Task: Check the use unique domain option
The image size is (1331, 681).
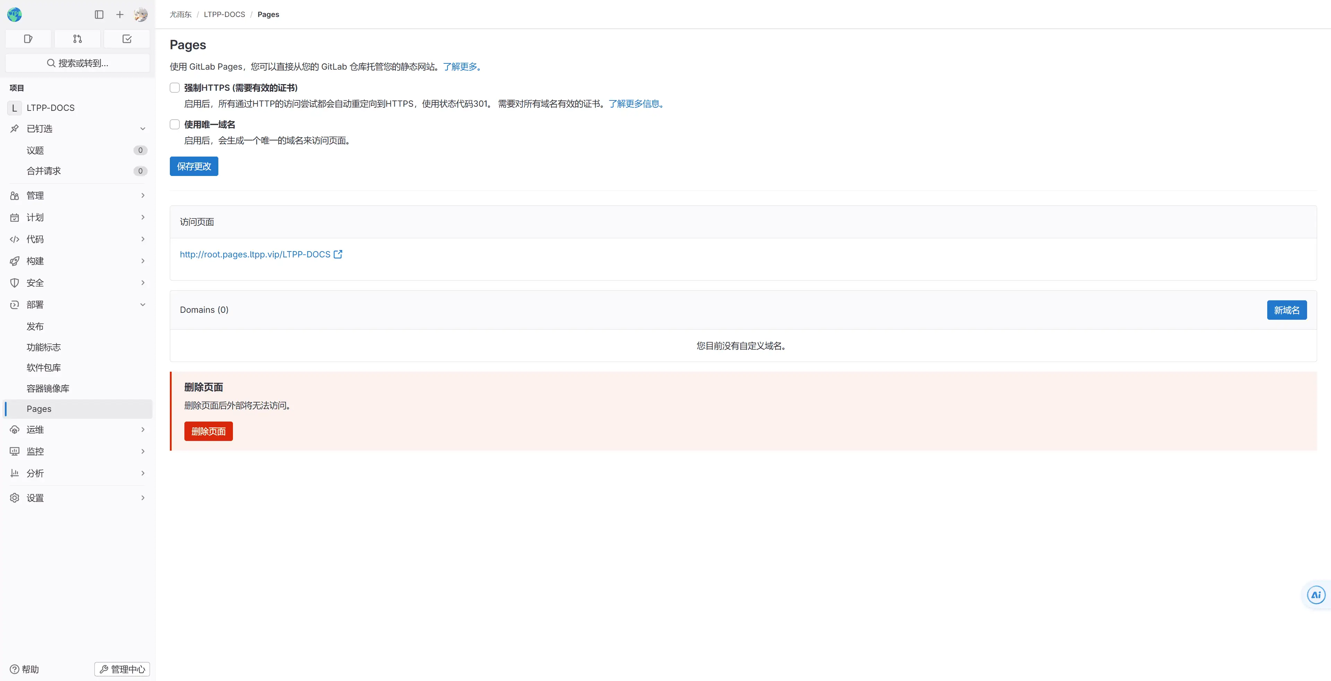Action: [x=175, y=124]
